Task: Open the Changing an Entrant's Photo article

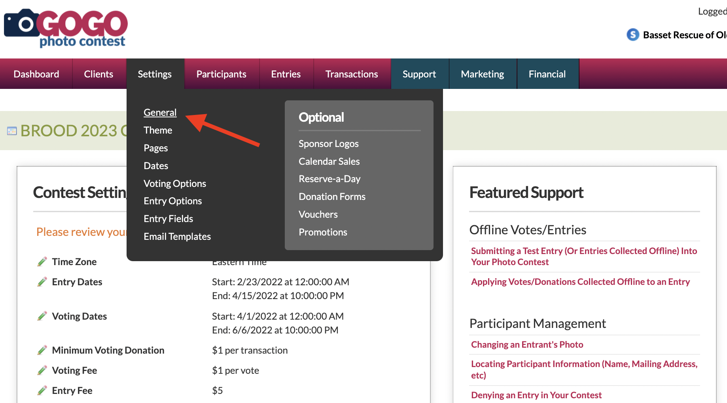Action: click(527, 345)
